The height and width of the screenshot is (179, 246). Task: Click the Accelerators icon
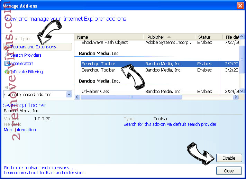[7, 63]
